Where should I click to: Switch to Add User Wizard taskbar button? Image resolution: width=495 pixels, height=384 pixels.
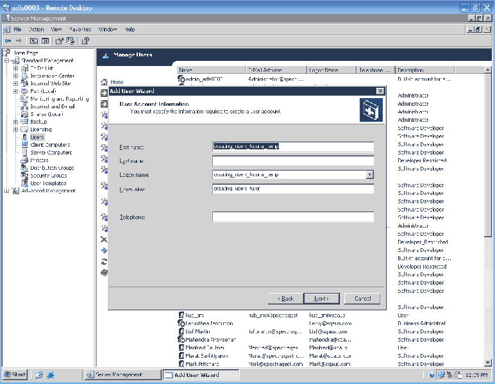click(201, 374)
